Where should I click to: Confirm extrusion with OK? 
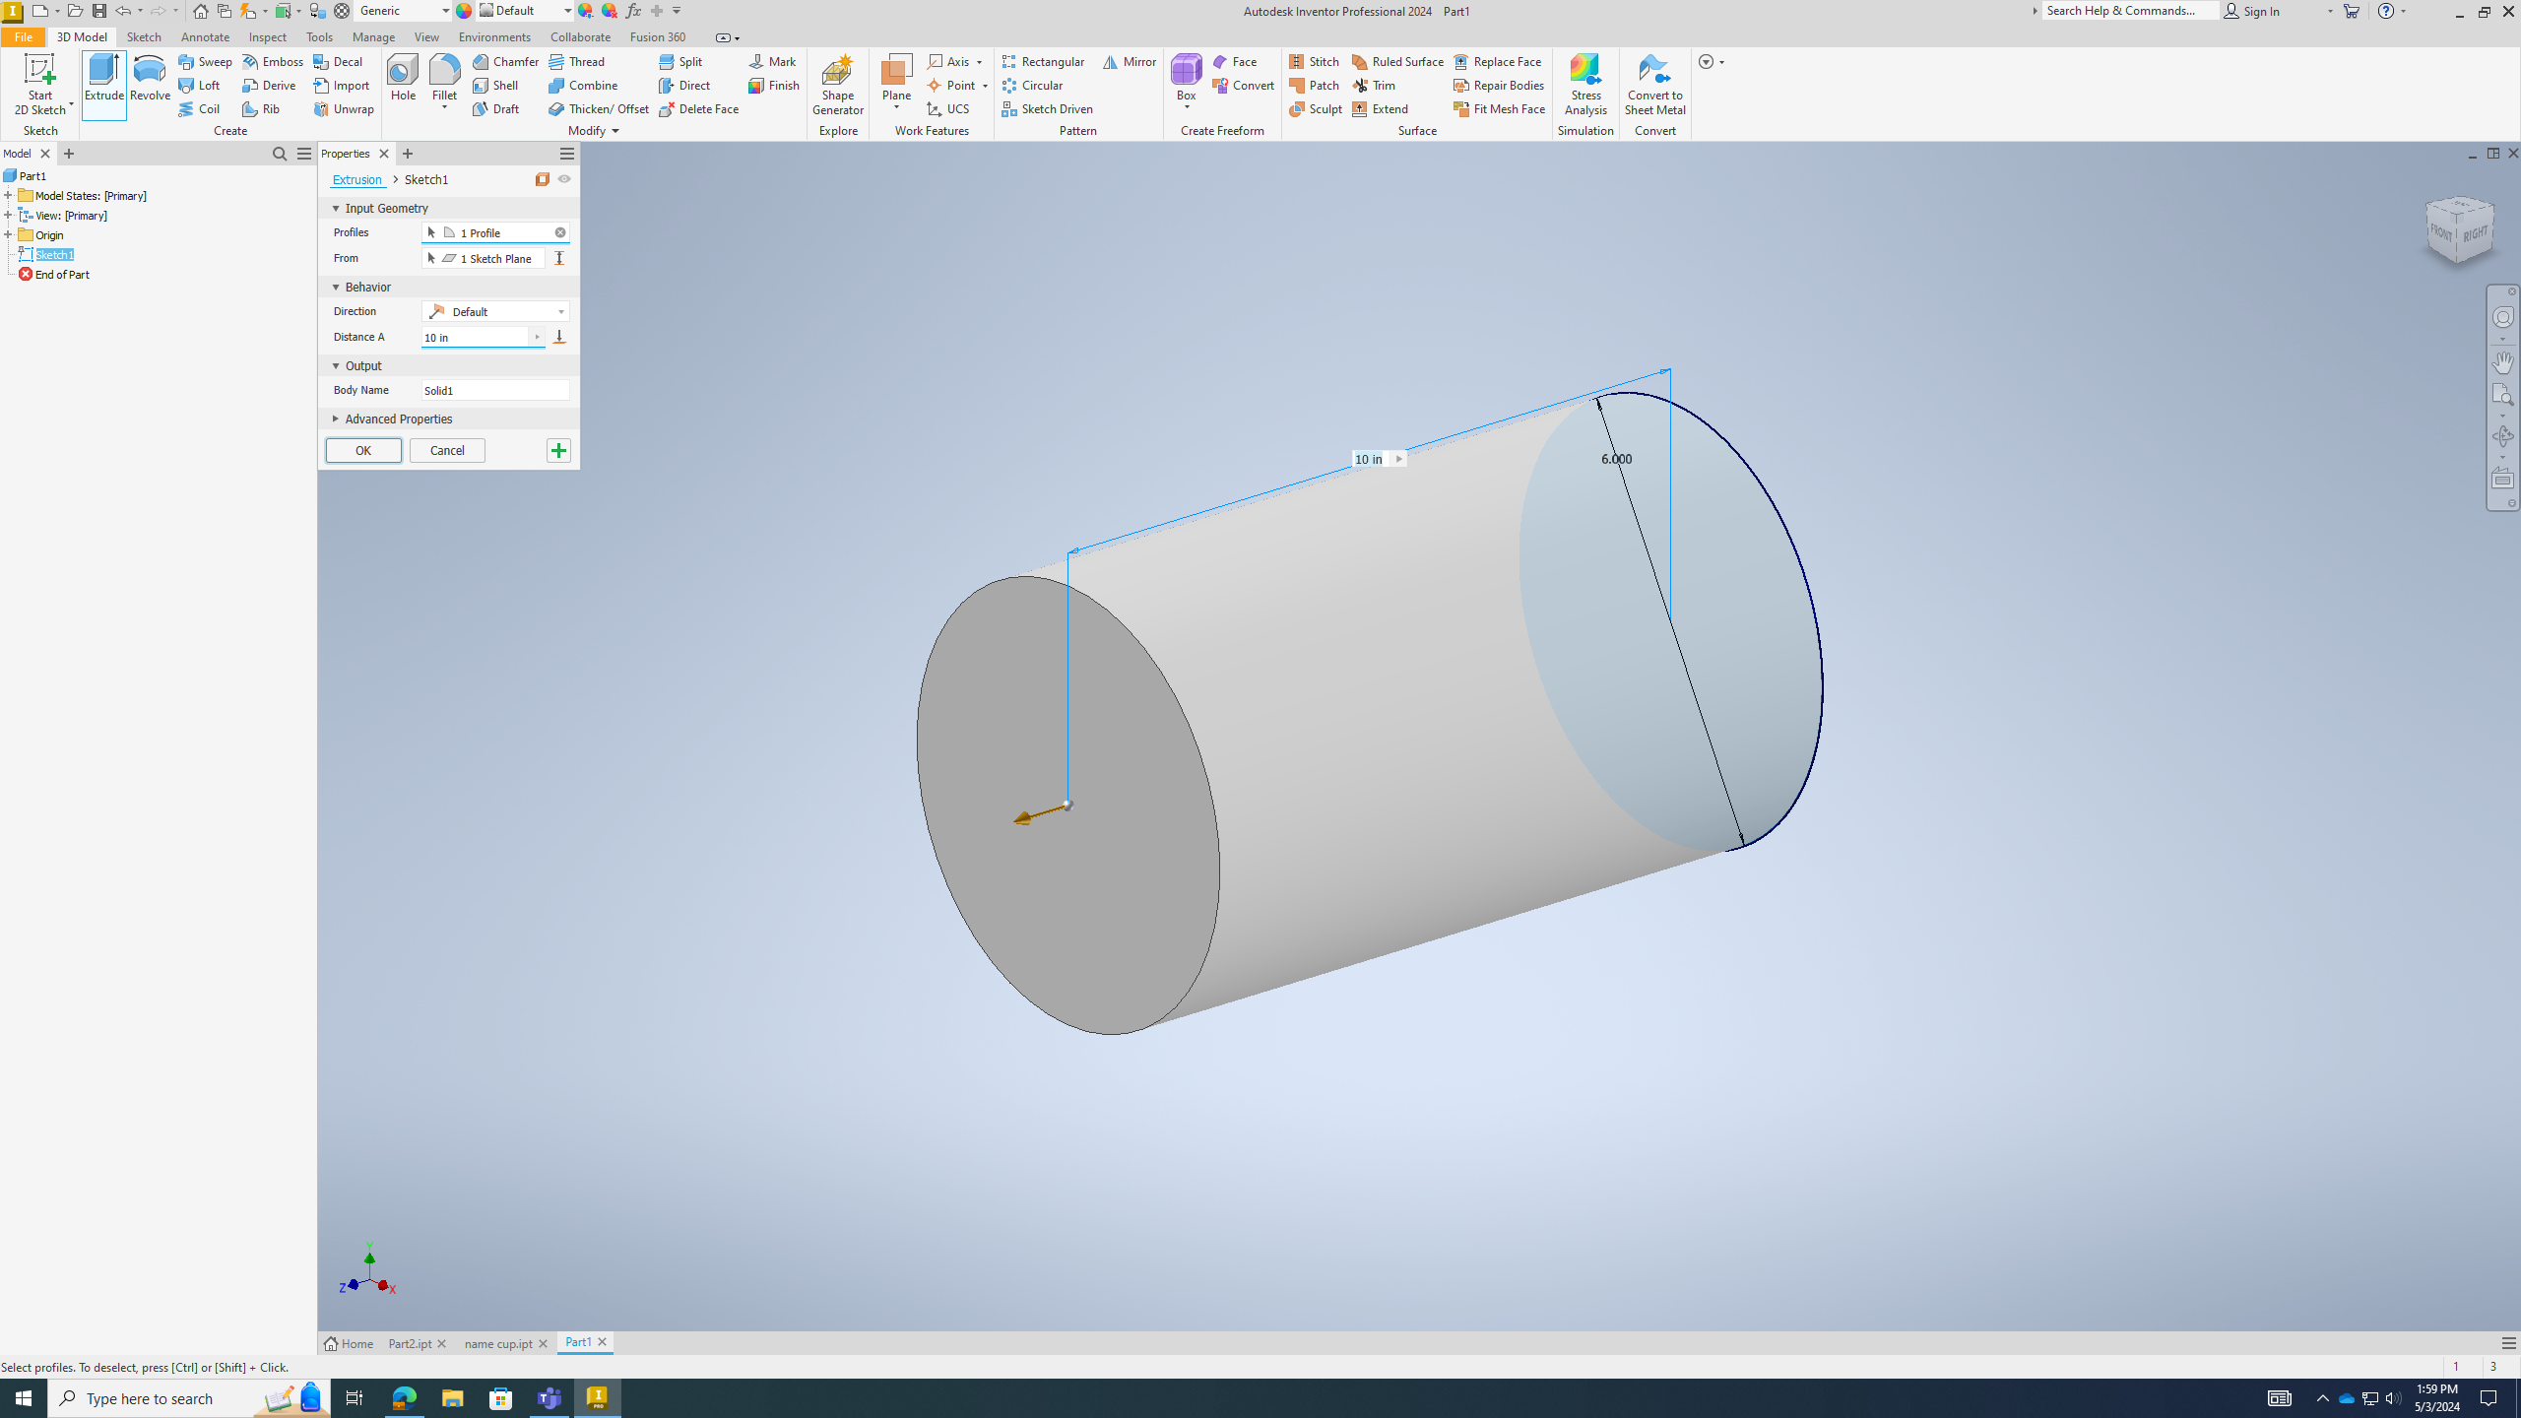[x=363, y=450]
